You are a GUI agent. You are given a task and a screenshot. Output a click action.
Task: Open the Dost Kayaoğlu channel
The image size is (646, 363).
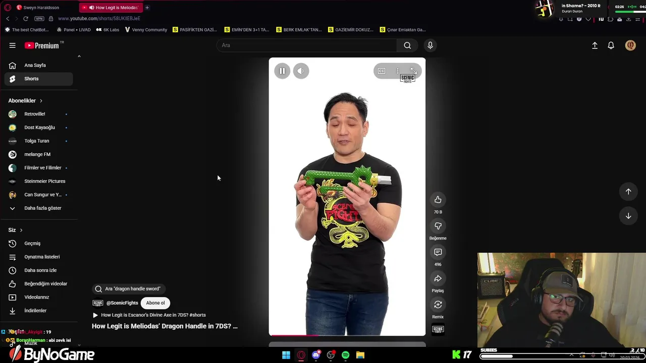click(38, 128)
